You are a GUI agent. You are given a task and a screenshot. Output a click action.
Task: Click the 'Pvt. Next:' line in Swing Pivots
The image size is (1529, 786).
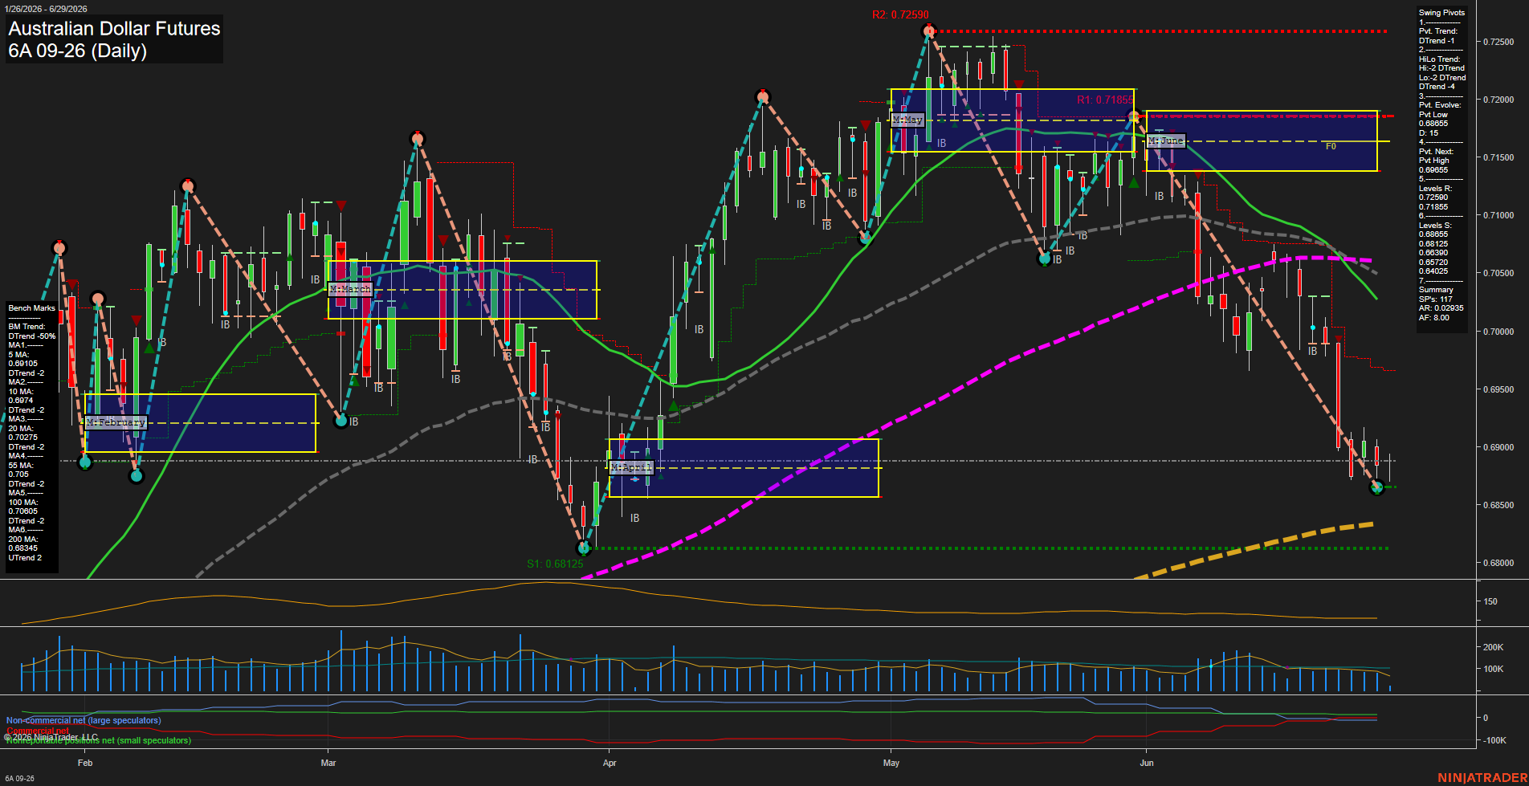(x=1437, y=152)
